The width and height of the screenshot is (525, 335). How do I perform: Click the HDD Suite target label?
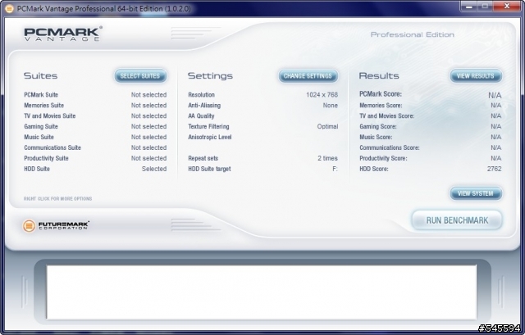209,169
